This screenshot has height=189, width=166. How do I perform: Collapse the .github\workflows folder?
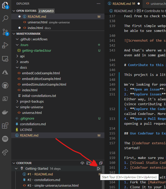[17, 39]
